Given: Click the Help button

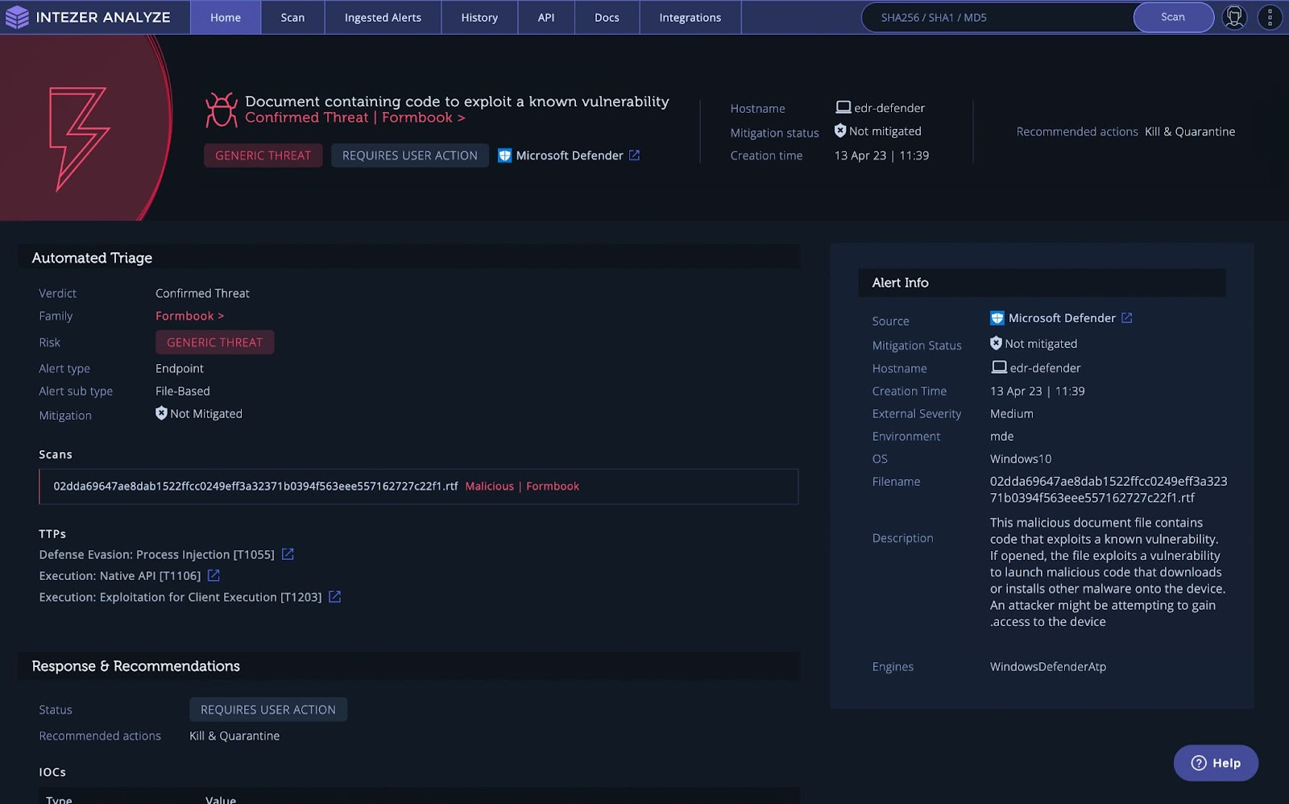Looking at the screenshot, I should tap(1216, 763).
